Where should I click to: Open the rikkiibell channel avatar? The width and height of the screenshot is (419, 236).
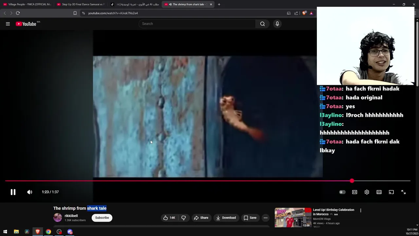click(58, 218)
